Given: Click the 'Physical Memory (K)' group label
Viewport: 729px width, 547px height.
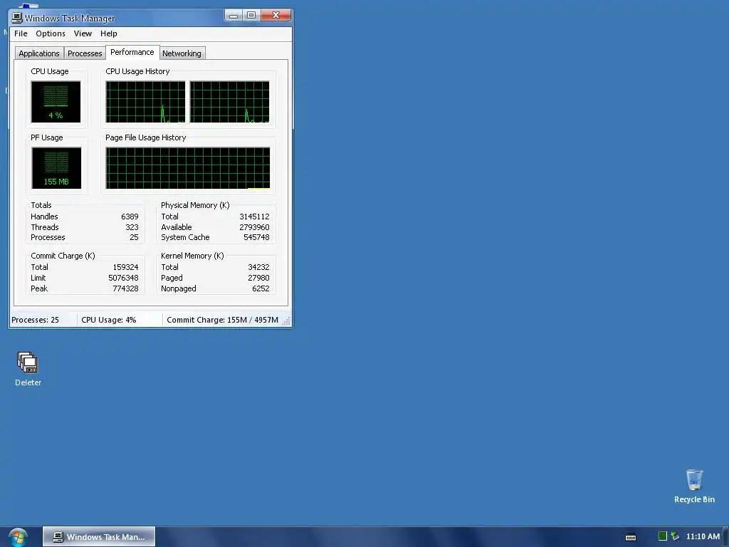Looking at the screenshot, I should pos(195,205).
